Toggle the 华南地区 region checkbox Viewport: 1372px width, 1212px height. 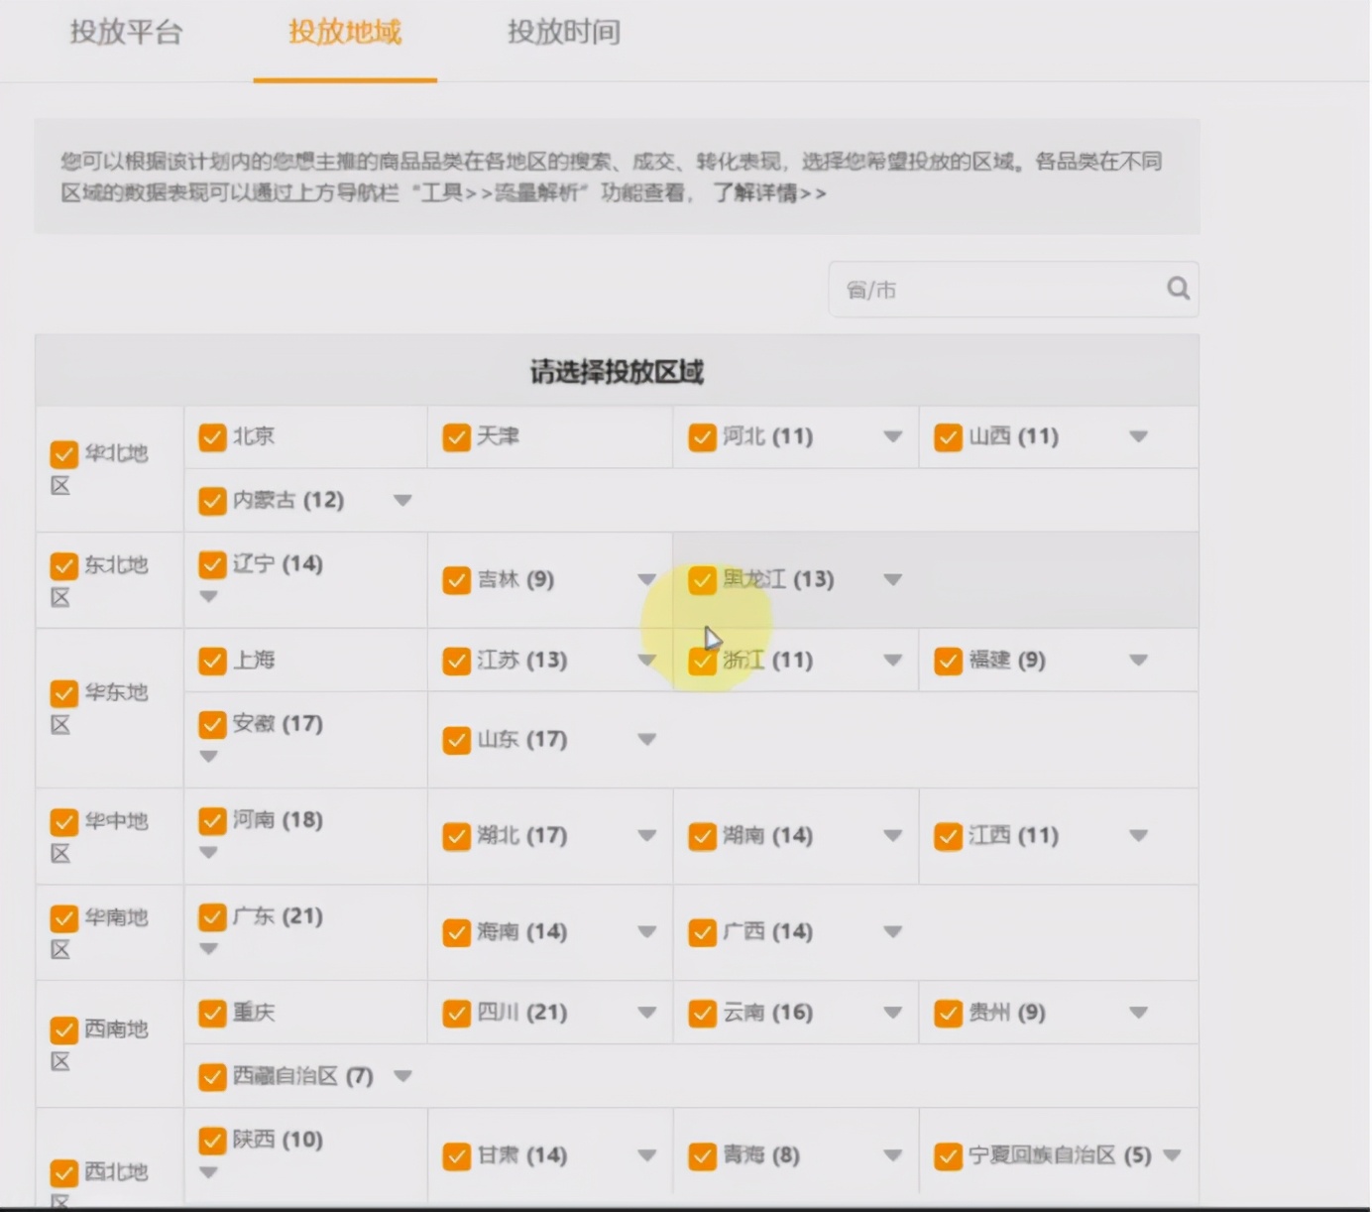click(x=63, y=919)
